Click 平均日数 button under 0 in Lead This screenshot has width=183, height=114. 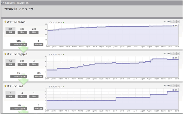(38, 109)
